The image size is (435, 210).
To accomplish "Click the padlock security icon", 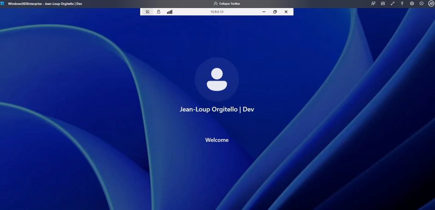I will click(158, 12).
